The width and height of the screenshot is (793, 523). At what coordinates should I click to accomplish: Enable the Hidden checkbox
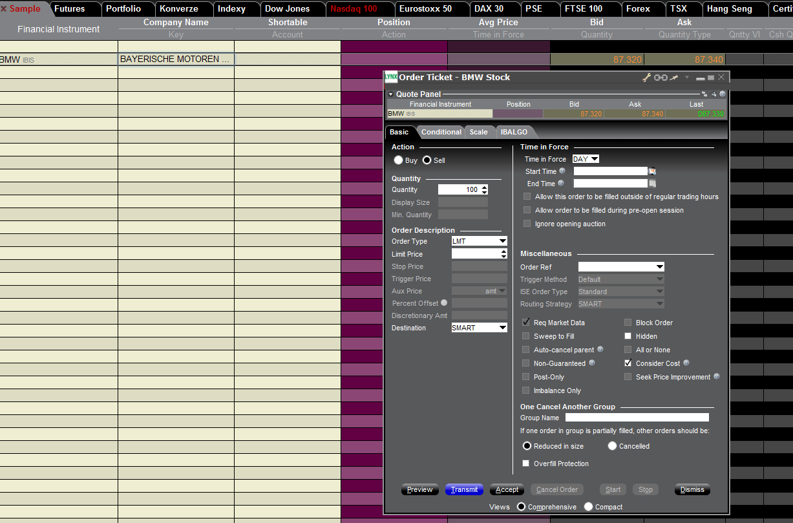coord(628,336)
